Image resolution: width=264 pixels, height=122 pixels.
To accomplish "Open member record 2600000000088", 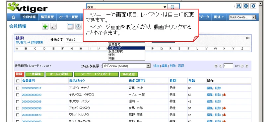I will (32, 102).
